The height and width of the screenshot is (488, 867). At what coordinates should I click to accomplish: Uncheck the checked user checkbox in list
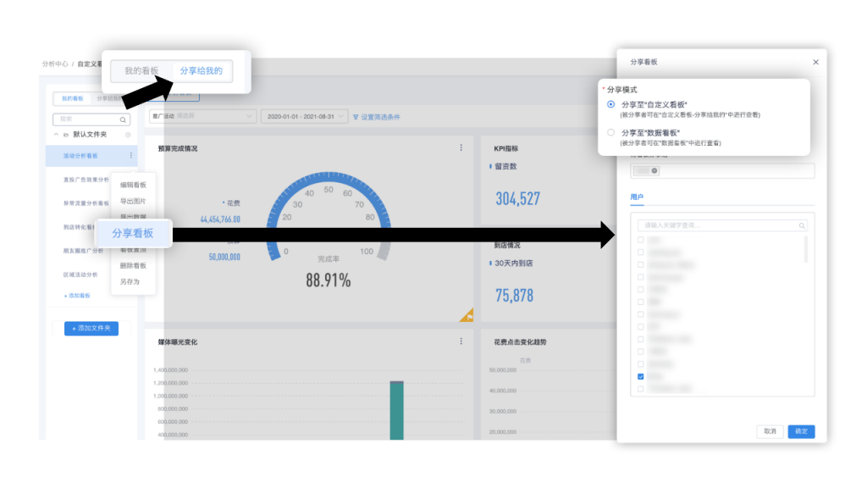click(x=641, y=376)
